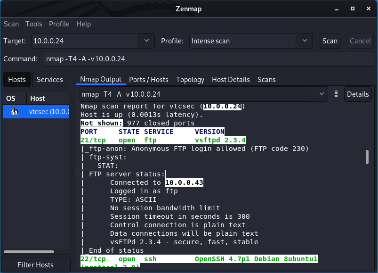Screen dimensions: 378x273
Task: Maximize the Zenmap window
Action: pyautogui.click(x=353, y=8)
